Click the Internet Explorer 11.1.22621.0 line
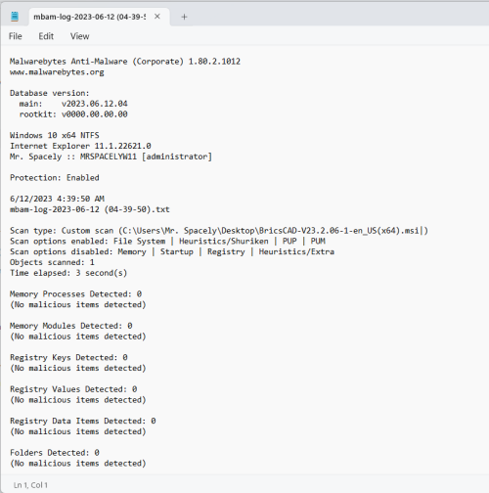489x493 pixels. tap(80, 146)
